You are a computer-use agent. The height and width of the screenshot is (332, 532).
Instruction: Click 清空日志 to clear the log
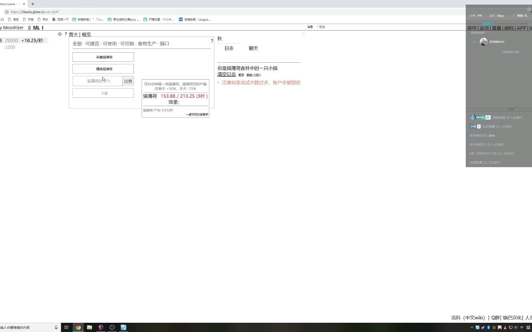227,74
